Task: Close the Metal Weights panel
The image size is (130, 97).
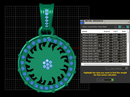Action: click(129, 22)
